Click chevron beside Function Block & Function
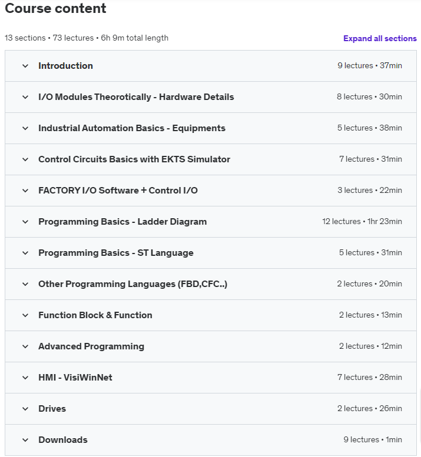Image resolution: width=421 pixels, height=457 pixels. pyautogui.click(x=25, y=315)
